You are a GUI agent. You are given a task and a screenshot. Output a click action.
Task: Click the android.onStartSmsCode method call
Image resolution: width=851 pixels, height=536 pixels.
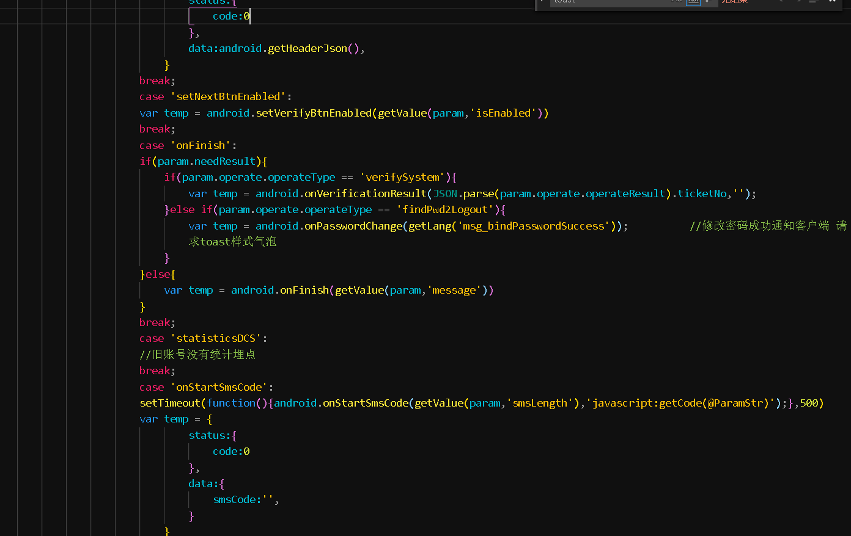[x=341, y=403]
